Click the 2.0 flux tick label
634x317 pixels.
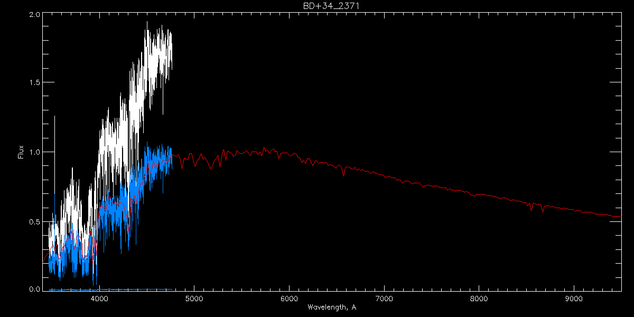coord(34,15)
